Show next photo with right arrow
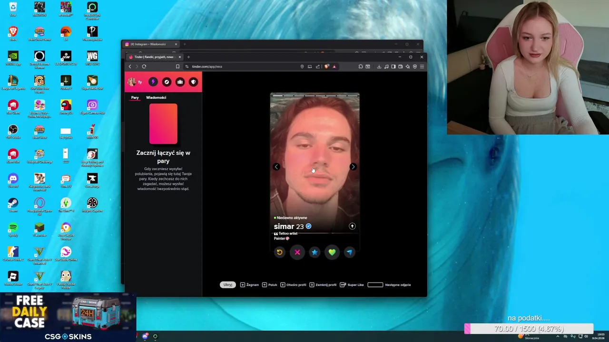609x342 pixels. coord(353,167)
